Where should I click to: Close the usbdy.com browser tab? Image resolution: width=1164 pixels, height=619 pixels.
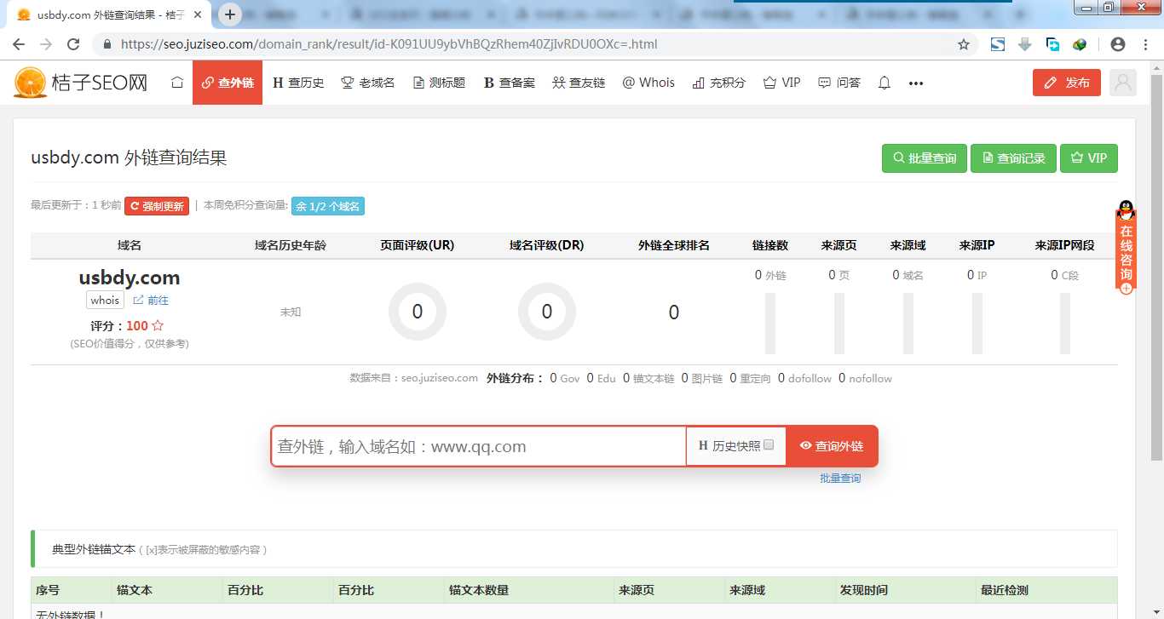[x=198, y=14]
